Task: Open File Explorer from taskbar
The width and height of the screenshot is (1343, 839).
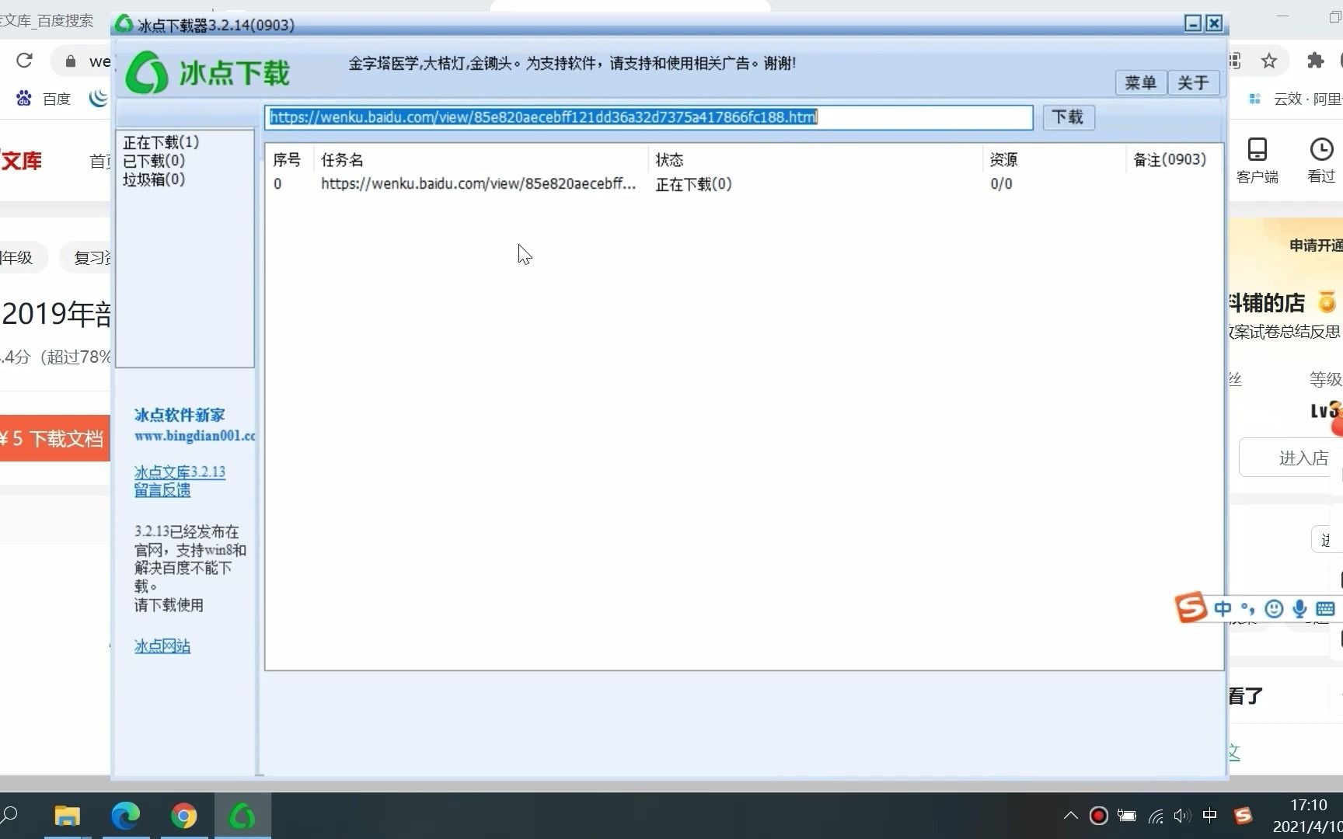Action: click(68, 816)
